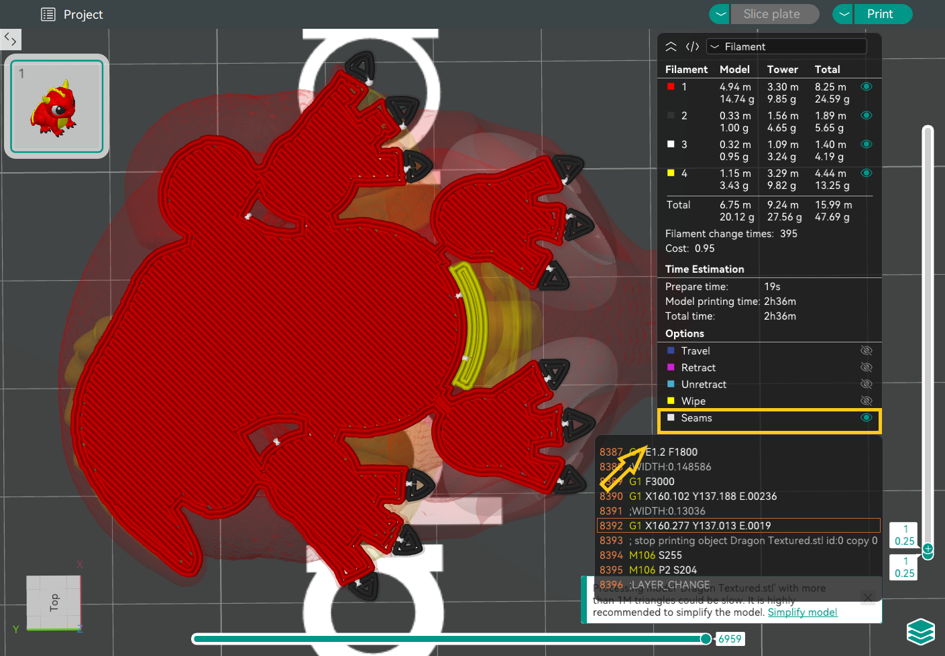Click the 'Model printing time:' row
The width and height of the screenshot is (945, 656).
point(730,301)
